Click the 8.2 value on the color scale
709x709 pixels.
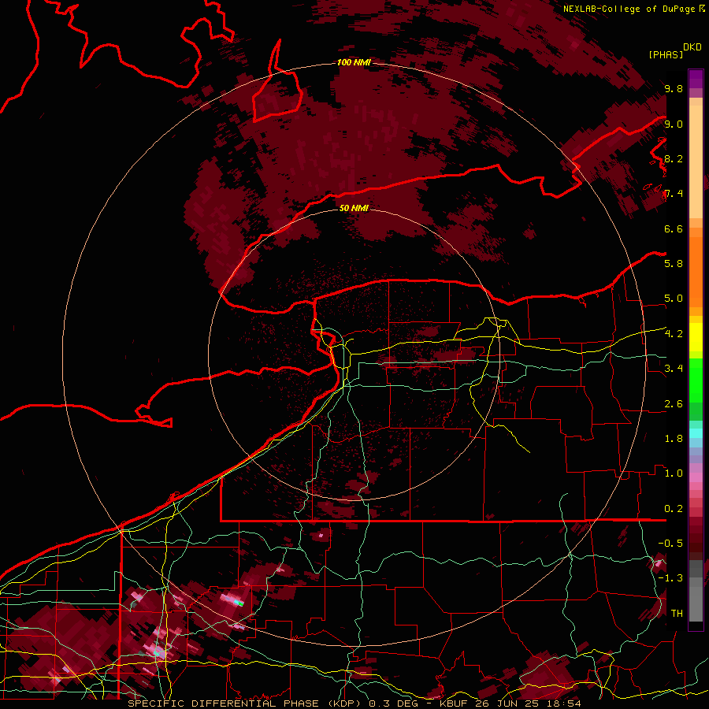click(674, 158)
